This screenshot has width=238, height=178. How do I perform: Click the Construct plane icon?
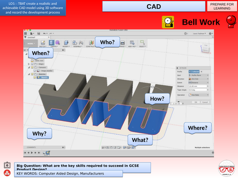(91, 43)
